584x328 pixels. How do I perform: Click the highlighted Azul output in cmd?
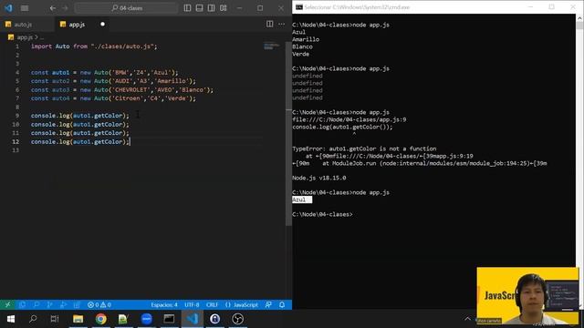(302, 200)
